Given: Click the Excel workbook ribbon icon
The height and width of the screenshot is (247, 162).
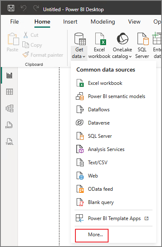Looking at the screenshot, I should pos(101,39).
